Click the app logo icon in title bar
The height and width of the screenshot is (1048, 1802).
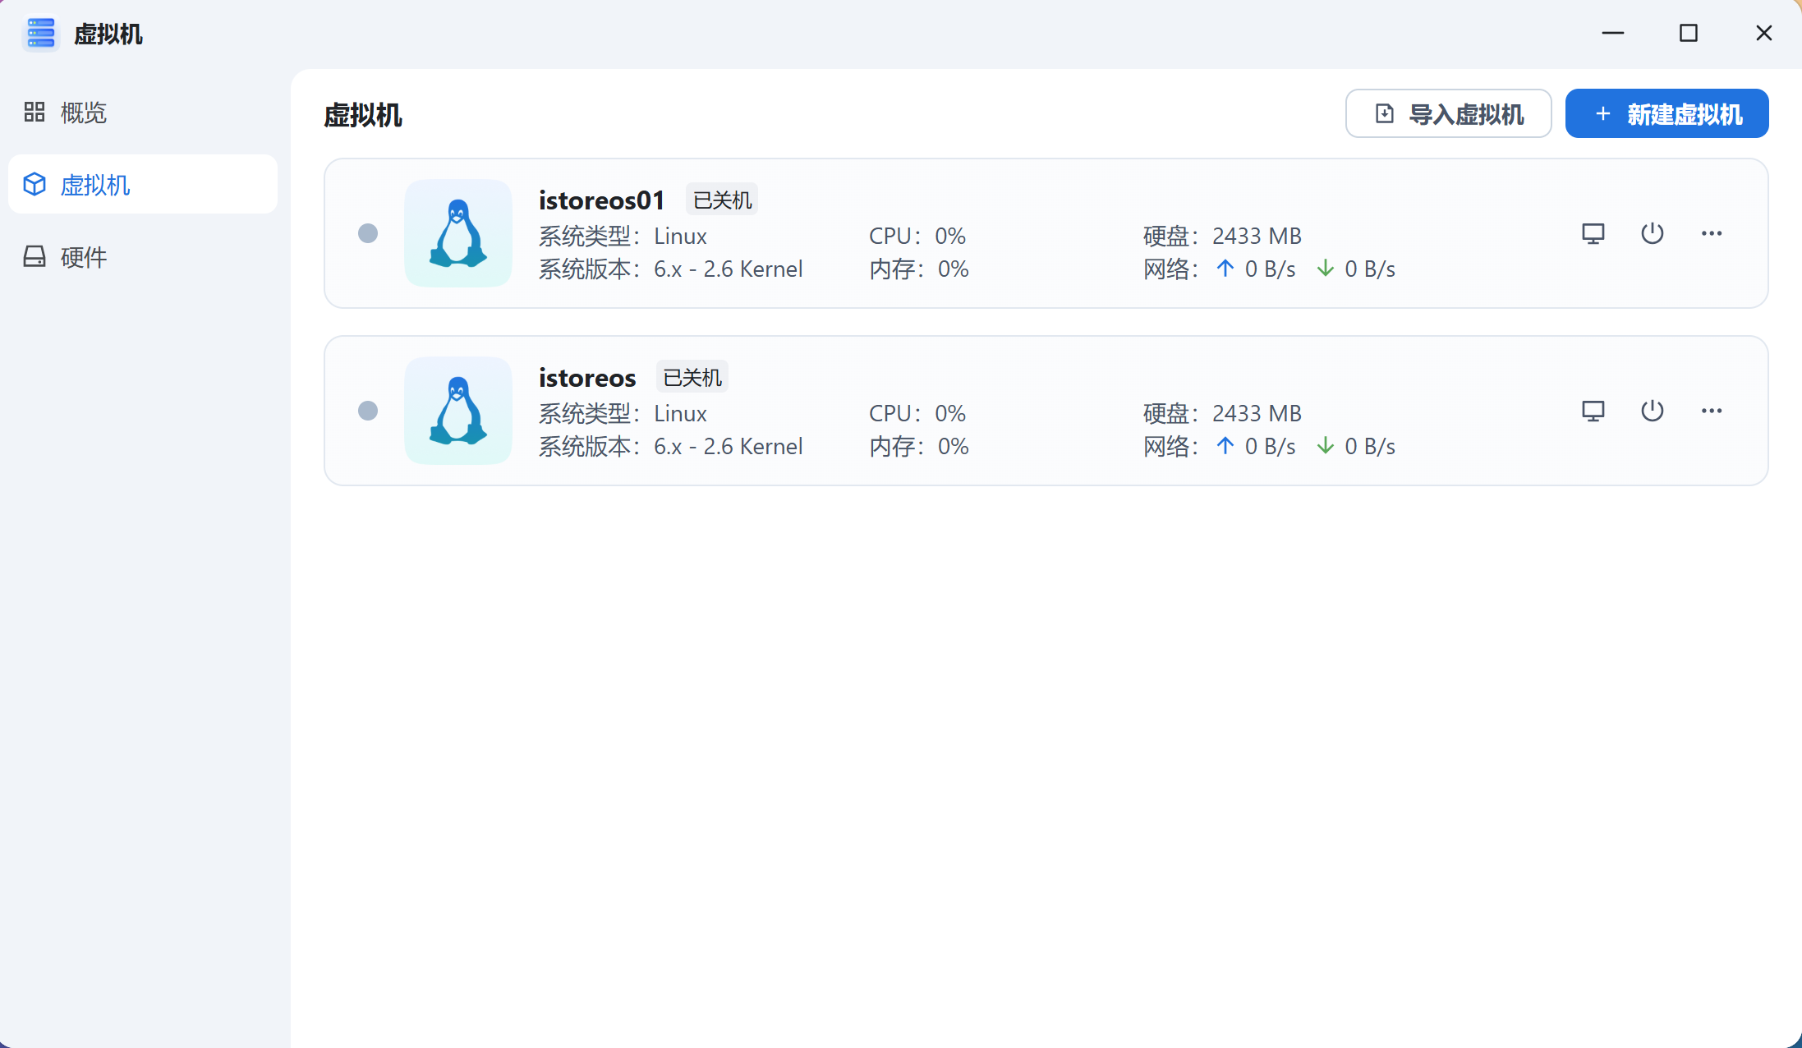point(40,34)
